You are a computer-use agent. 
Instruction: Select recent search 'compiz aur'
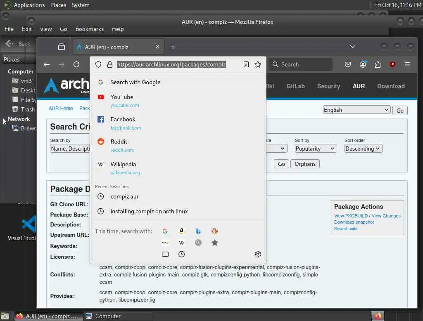point(178,196)
